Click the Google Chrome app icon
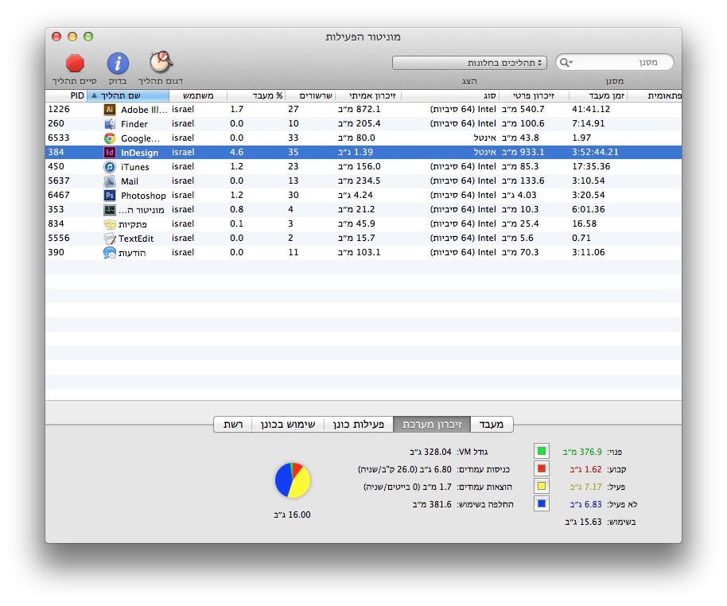 point(110,138)
